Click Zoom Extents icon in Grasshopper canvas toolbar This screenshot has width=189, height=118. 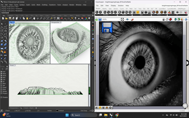122,19
